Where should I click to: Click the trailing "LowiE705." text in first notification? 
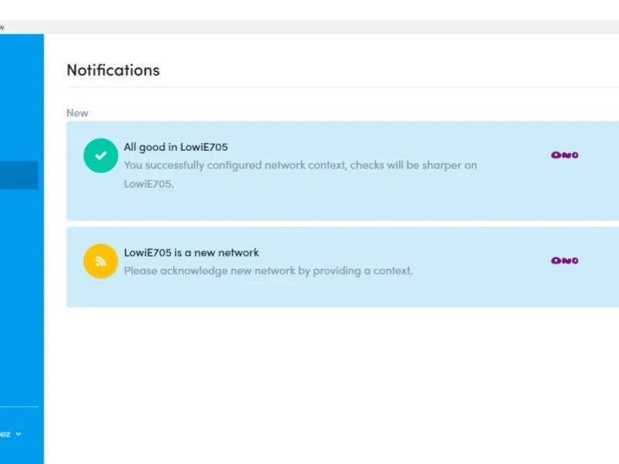tap(149, 184)
